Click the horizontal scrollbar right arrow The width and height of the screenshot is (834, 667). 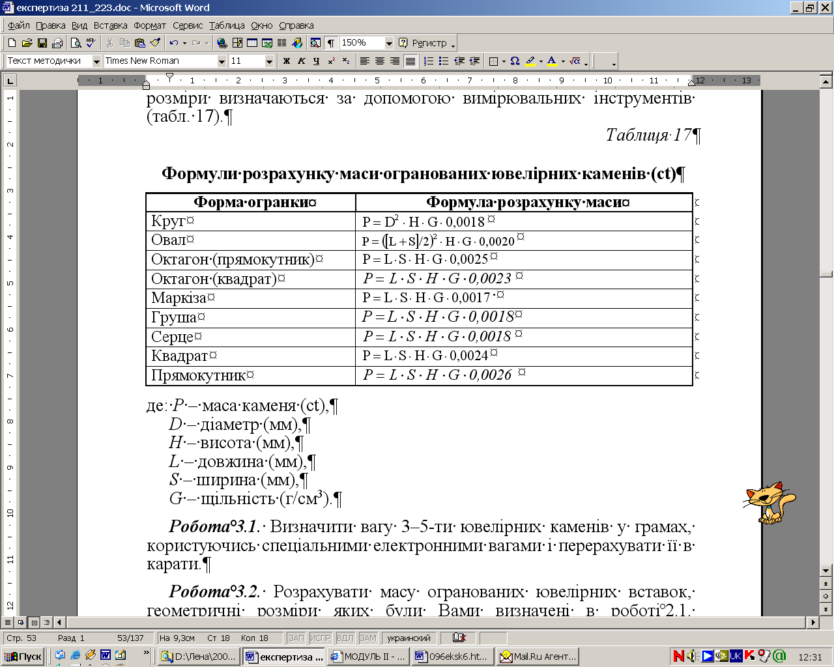(813, 622)
